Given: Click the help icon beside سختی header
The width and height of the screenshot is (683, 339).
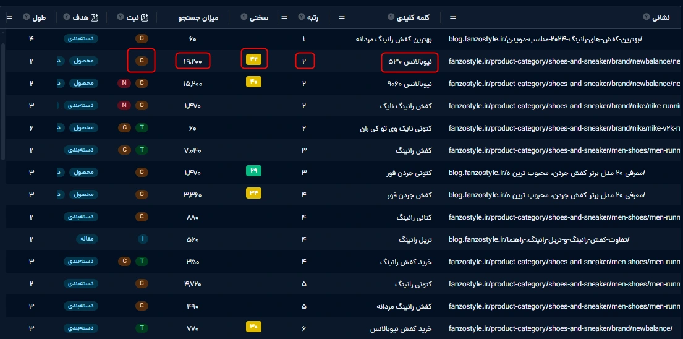Looking at the screenshot, I should click(244, 17).
